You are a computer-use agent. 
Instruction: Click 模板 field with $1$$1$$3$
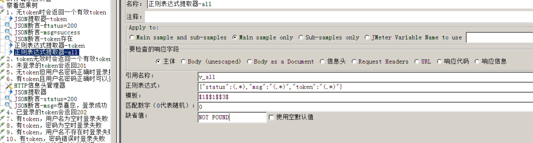[x=365, y=97]
